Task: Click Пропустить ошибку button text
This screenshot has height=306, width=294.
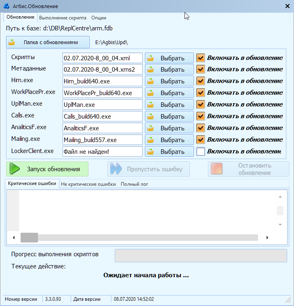Action: click(155, 169)
